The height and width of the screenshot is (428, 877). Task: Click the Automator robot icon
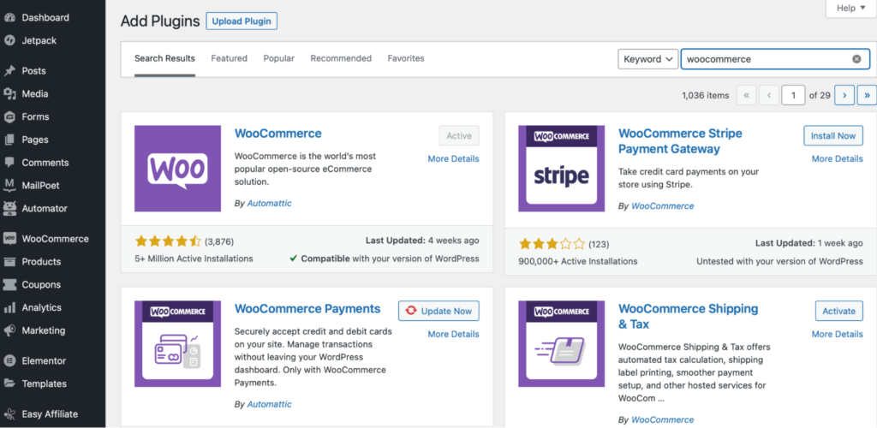pyautogui.click(x=9, y=208)
